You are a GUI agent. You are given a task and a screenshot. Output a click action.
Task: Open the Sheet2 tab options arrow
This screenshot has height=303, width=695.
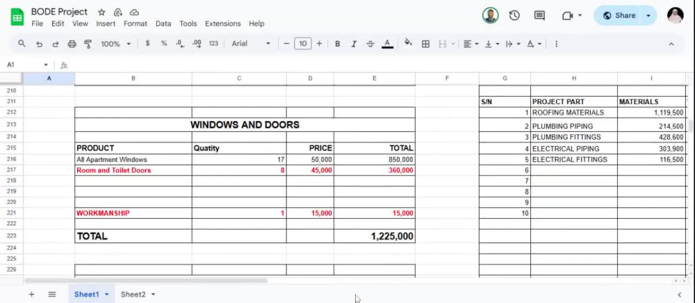pos(154,295)
